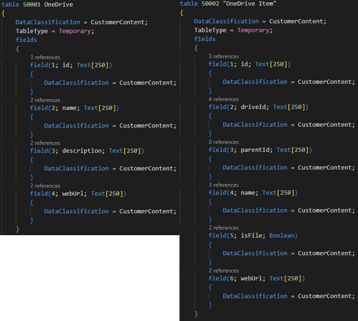Viewport: 358px width, 321px height.
Task: Click 'TableType = Temporary;' in OneDrive Item table
Action: coord(233,30)
